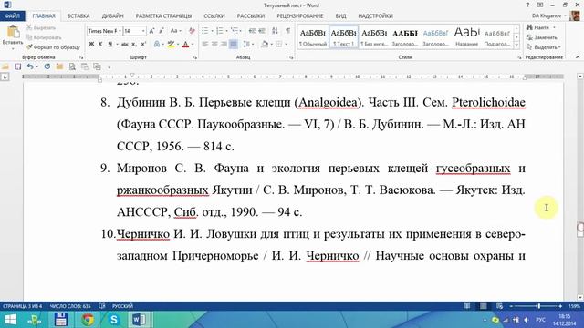Click the Cut (Вырезать) scissors command

(41, 28)
